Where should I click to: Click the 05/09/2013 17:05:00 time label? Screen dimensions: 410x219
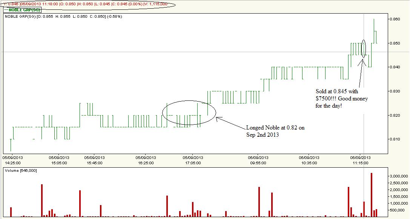point(193,160)
